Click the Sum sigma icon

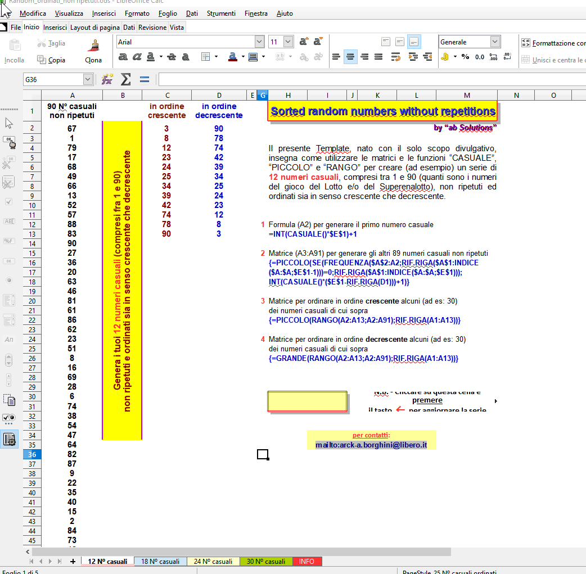pyautogui.click(x=126, y=79)
